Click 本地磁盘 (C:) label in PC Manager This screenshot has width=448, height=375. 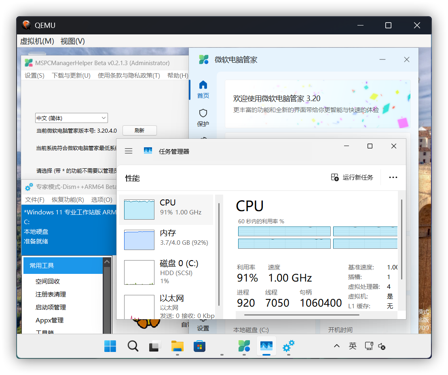(x=251, y=330)
